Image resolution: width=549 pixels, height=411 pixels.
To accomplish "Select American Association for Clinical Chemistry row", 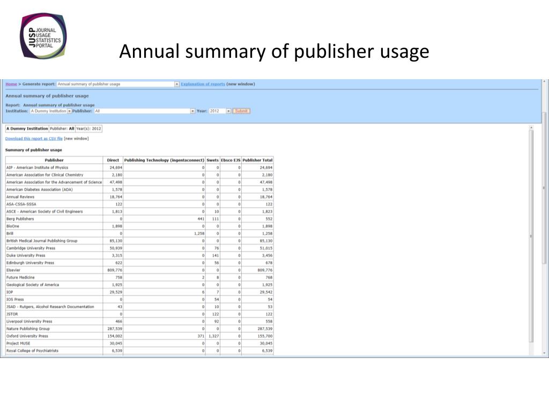I will click(139, 175).
